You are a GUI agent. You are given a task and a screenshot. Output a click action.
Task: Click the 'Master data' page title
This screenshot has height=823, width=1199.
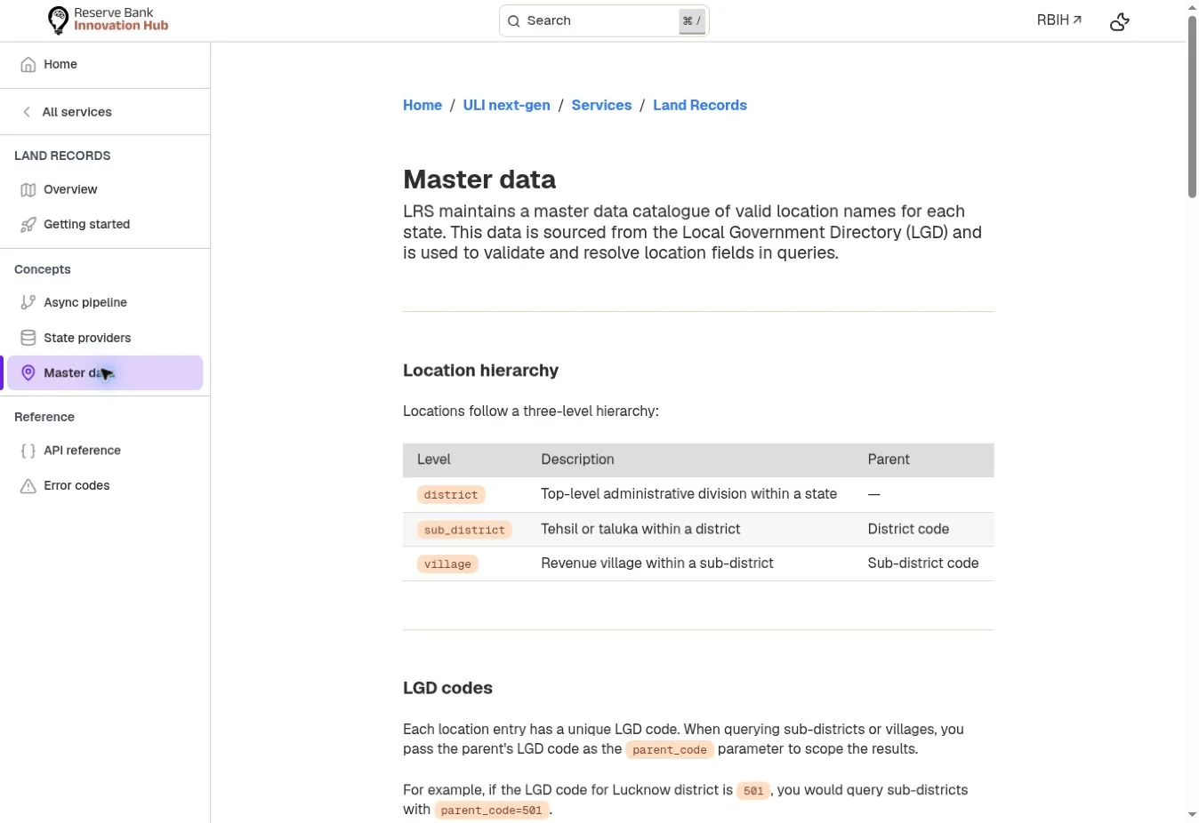pos(479,180)
